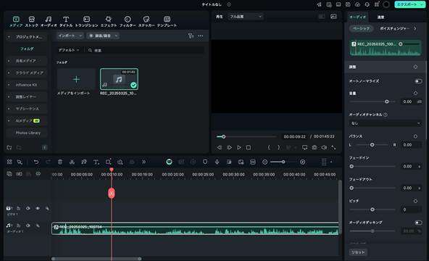Add keyframe diamond for バランス

click(x=415, y=136)
